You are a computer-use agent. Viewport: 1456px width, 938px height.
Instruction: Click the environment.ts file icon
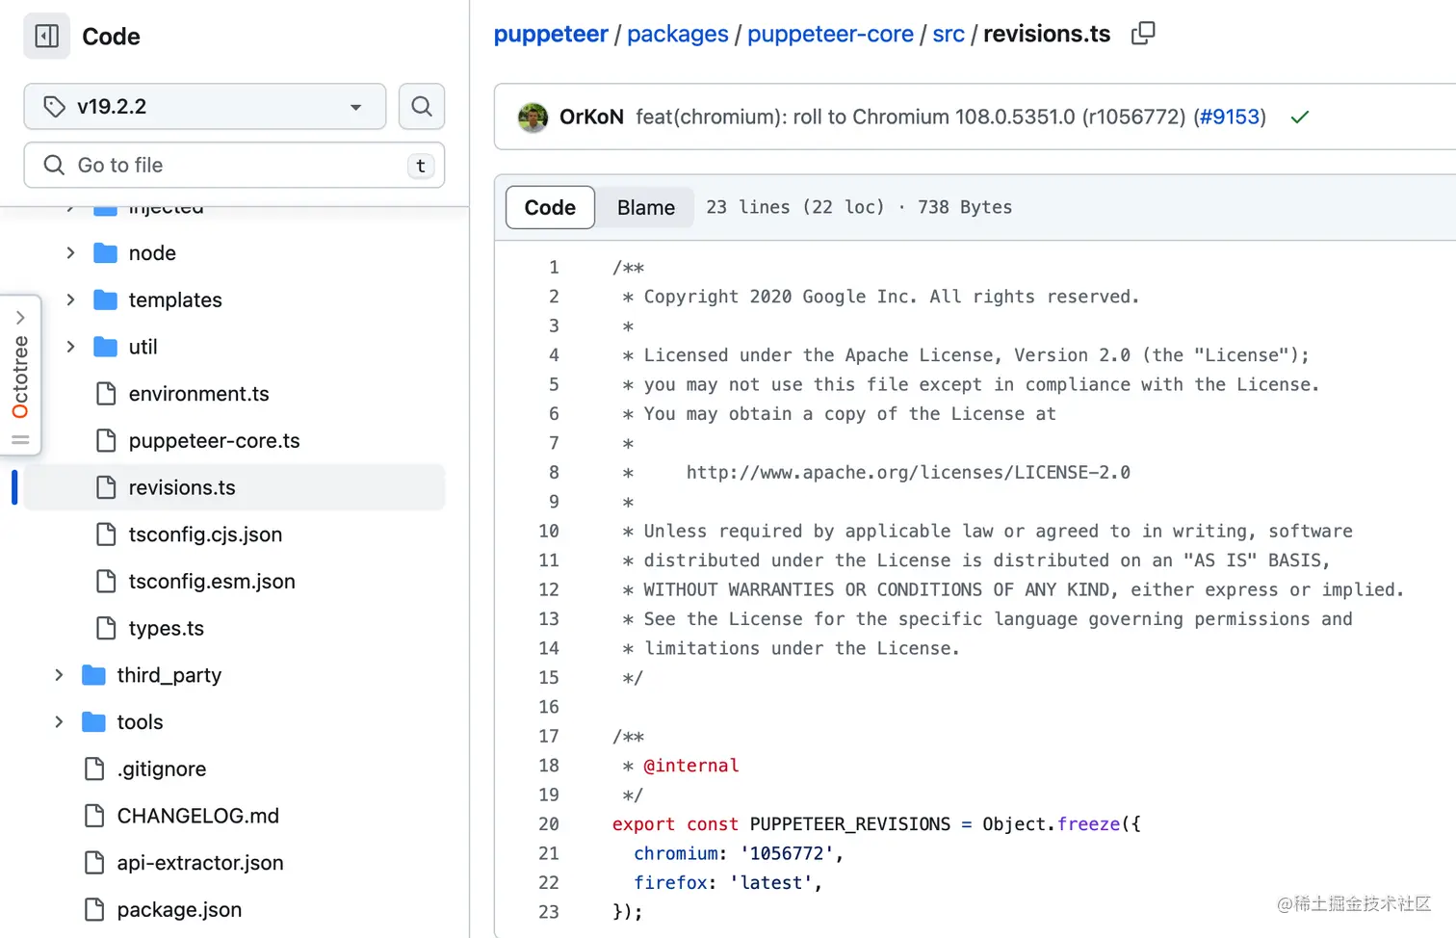click(106, 394)
